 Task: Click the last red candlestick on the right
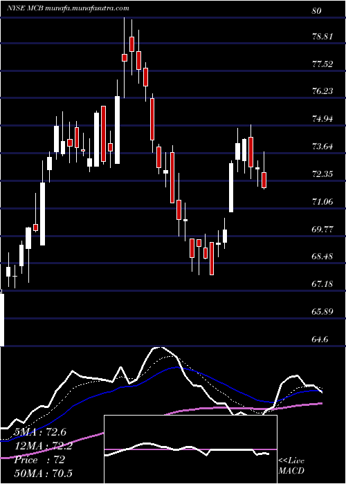264,180
